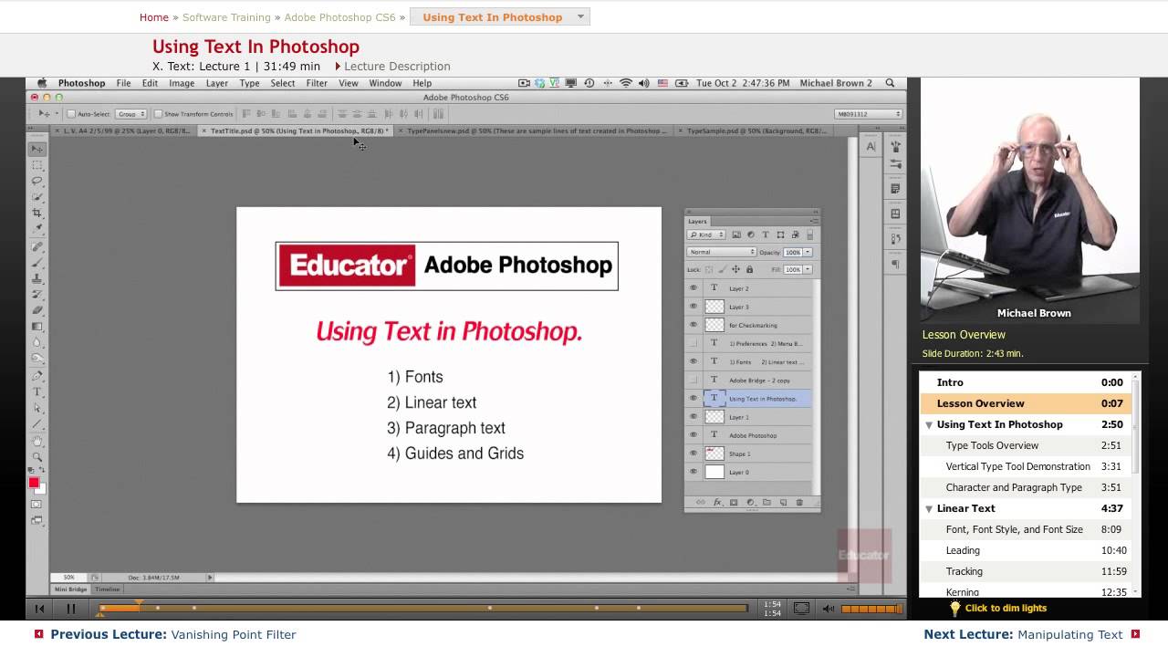Select the Hand tool
The height and width of the screenshot is (657, 1168).
(x=37, y=442)
